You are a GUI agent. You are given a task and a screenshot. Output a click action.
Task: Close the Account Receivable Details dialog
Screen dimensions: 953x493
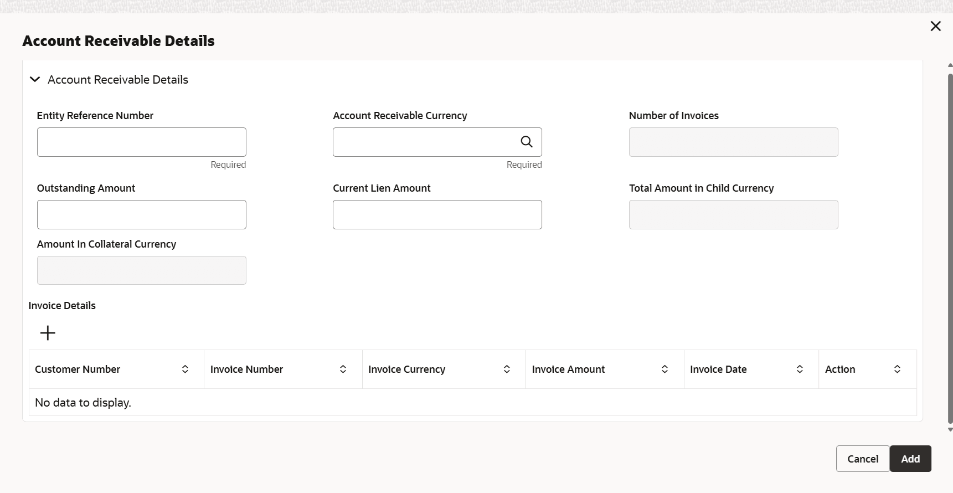point(936,26)
